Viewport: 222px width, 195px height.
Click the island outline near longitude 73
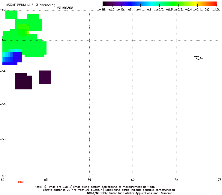coord(198,58)
